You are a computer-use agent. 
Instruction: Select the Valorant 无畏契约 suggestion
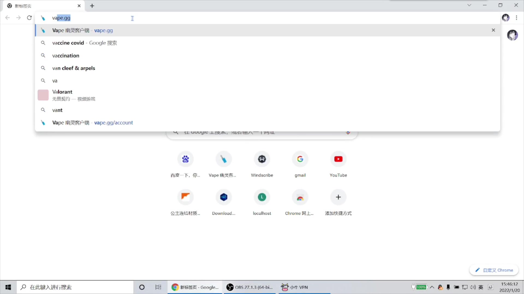pyautogui.click(x=267, y=95)
